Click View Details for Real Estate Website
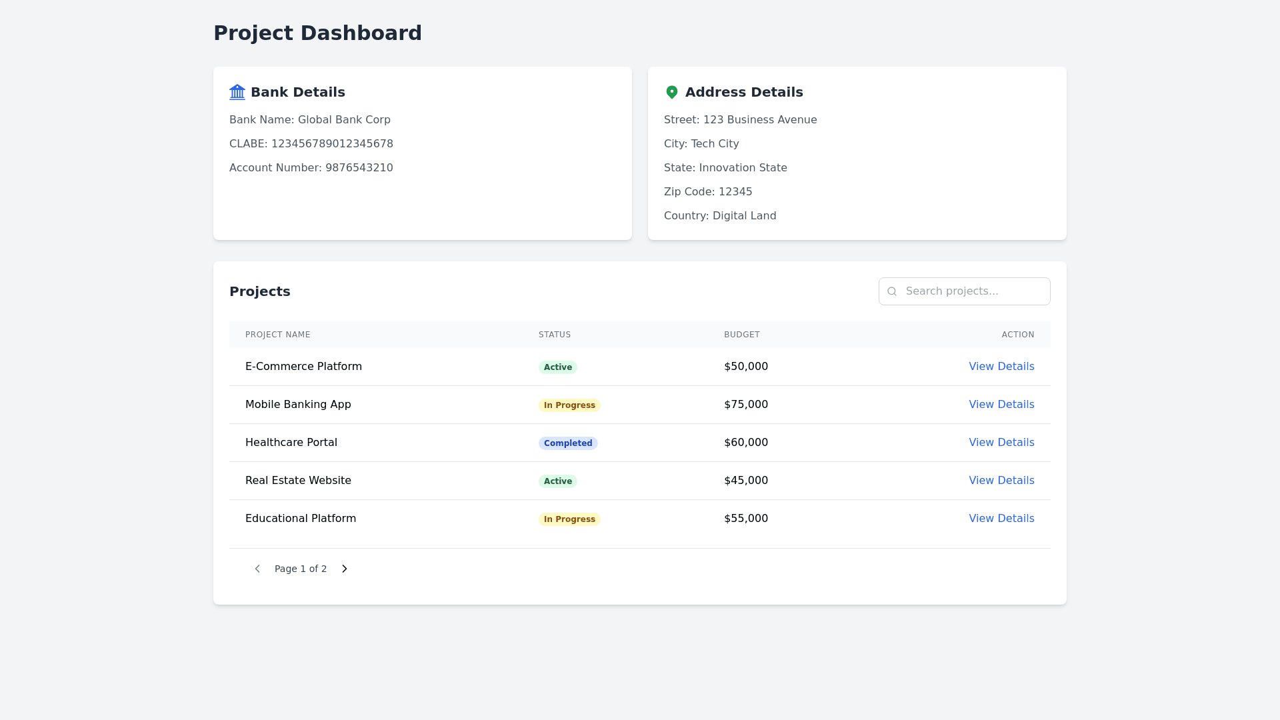 click(1001, 480)
